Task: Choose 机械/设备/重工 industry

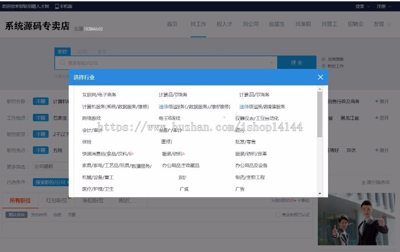Action: (98, 177)
